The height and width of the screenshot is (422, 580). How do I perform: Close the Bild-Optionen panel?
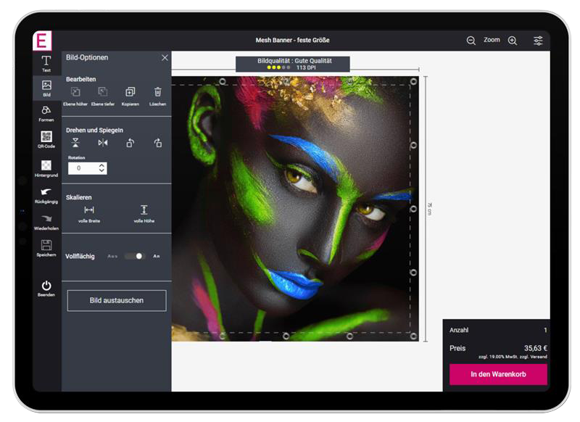click(165, 57)
